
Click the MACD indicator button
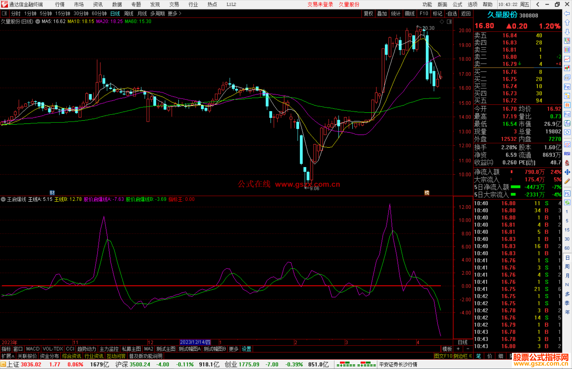tap(33, 349)
